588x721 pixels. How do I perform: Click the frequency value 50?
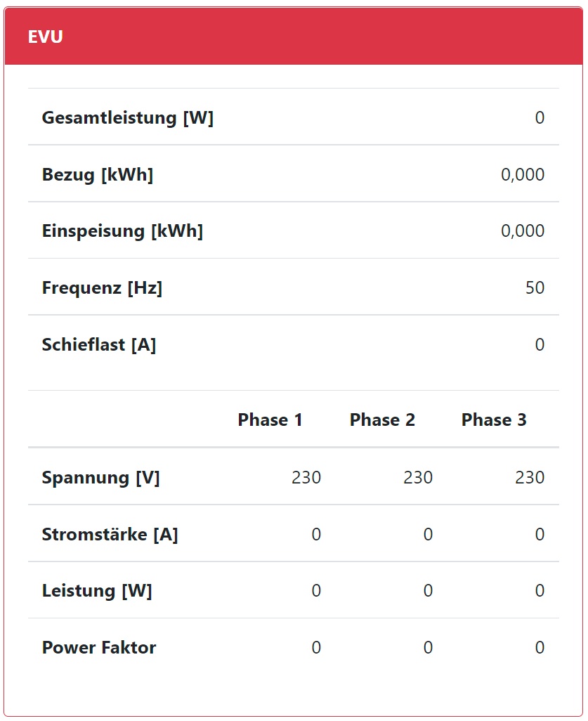[535, 288]
